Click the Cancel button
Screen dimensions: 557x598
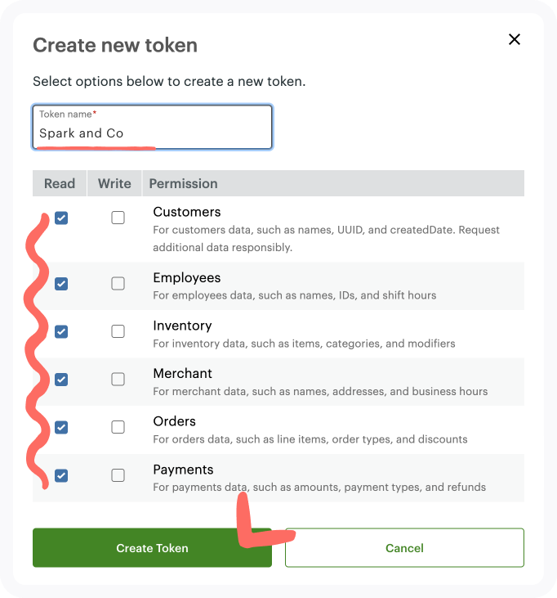(405, 547)
